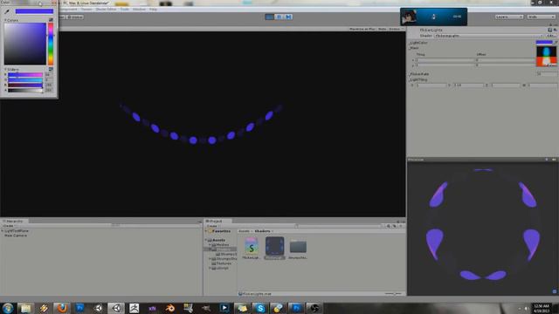This screenshot has width=559, height=314.
Task: Click the Step button
Action: tap(288, 17)
